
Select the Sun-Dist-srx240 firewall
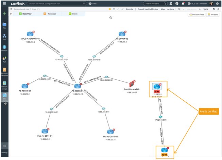pos(132,84)
